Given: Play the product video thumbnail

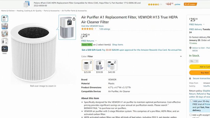Looking at the screenshot, I should (5, 49).
